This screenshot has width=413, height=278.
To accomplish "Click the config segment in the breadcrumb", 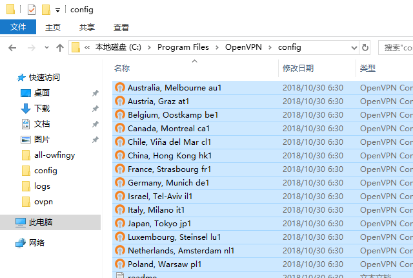I will point(290,47).
